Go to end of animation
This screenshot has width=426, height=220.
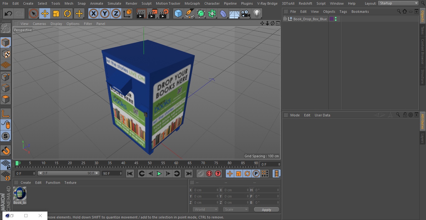(x=189, y=174)
